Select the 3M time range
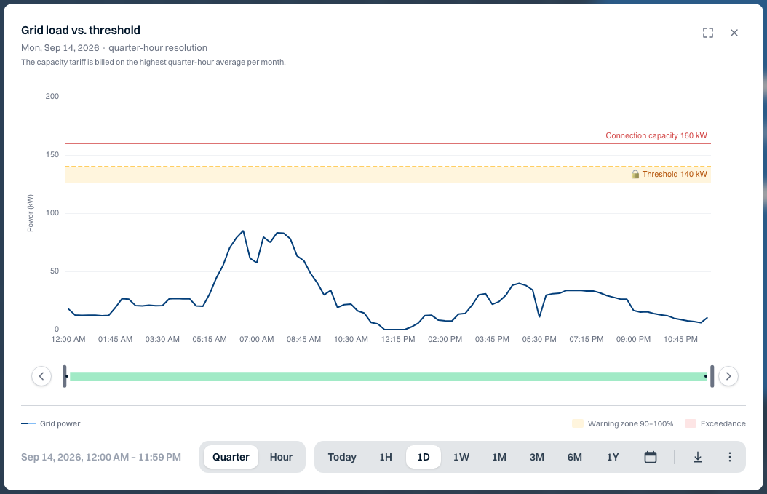This screenshot has width=767, height=494. point(536,457)
